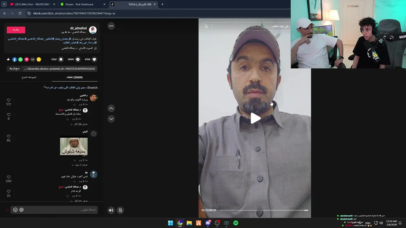Open Chrome from the taskbar

[180, 223]
